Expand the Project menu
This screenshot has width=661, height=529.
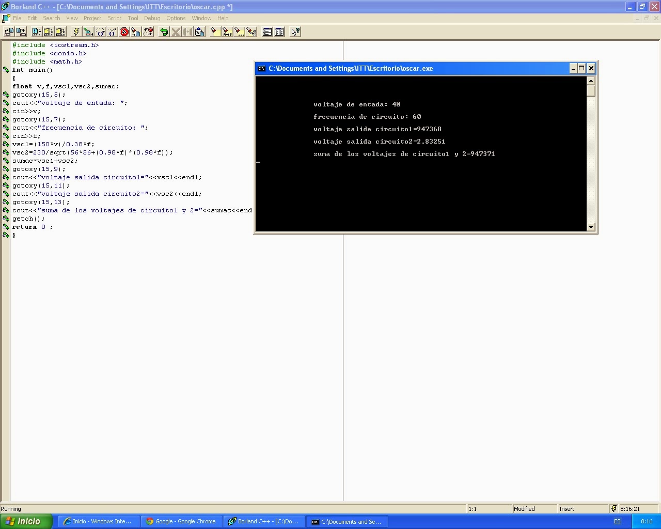92,18
